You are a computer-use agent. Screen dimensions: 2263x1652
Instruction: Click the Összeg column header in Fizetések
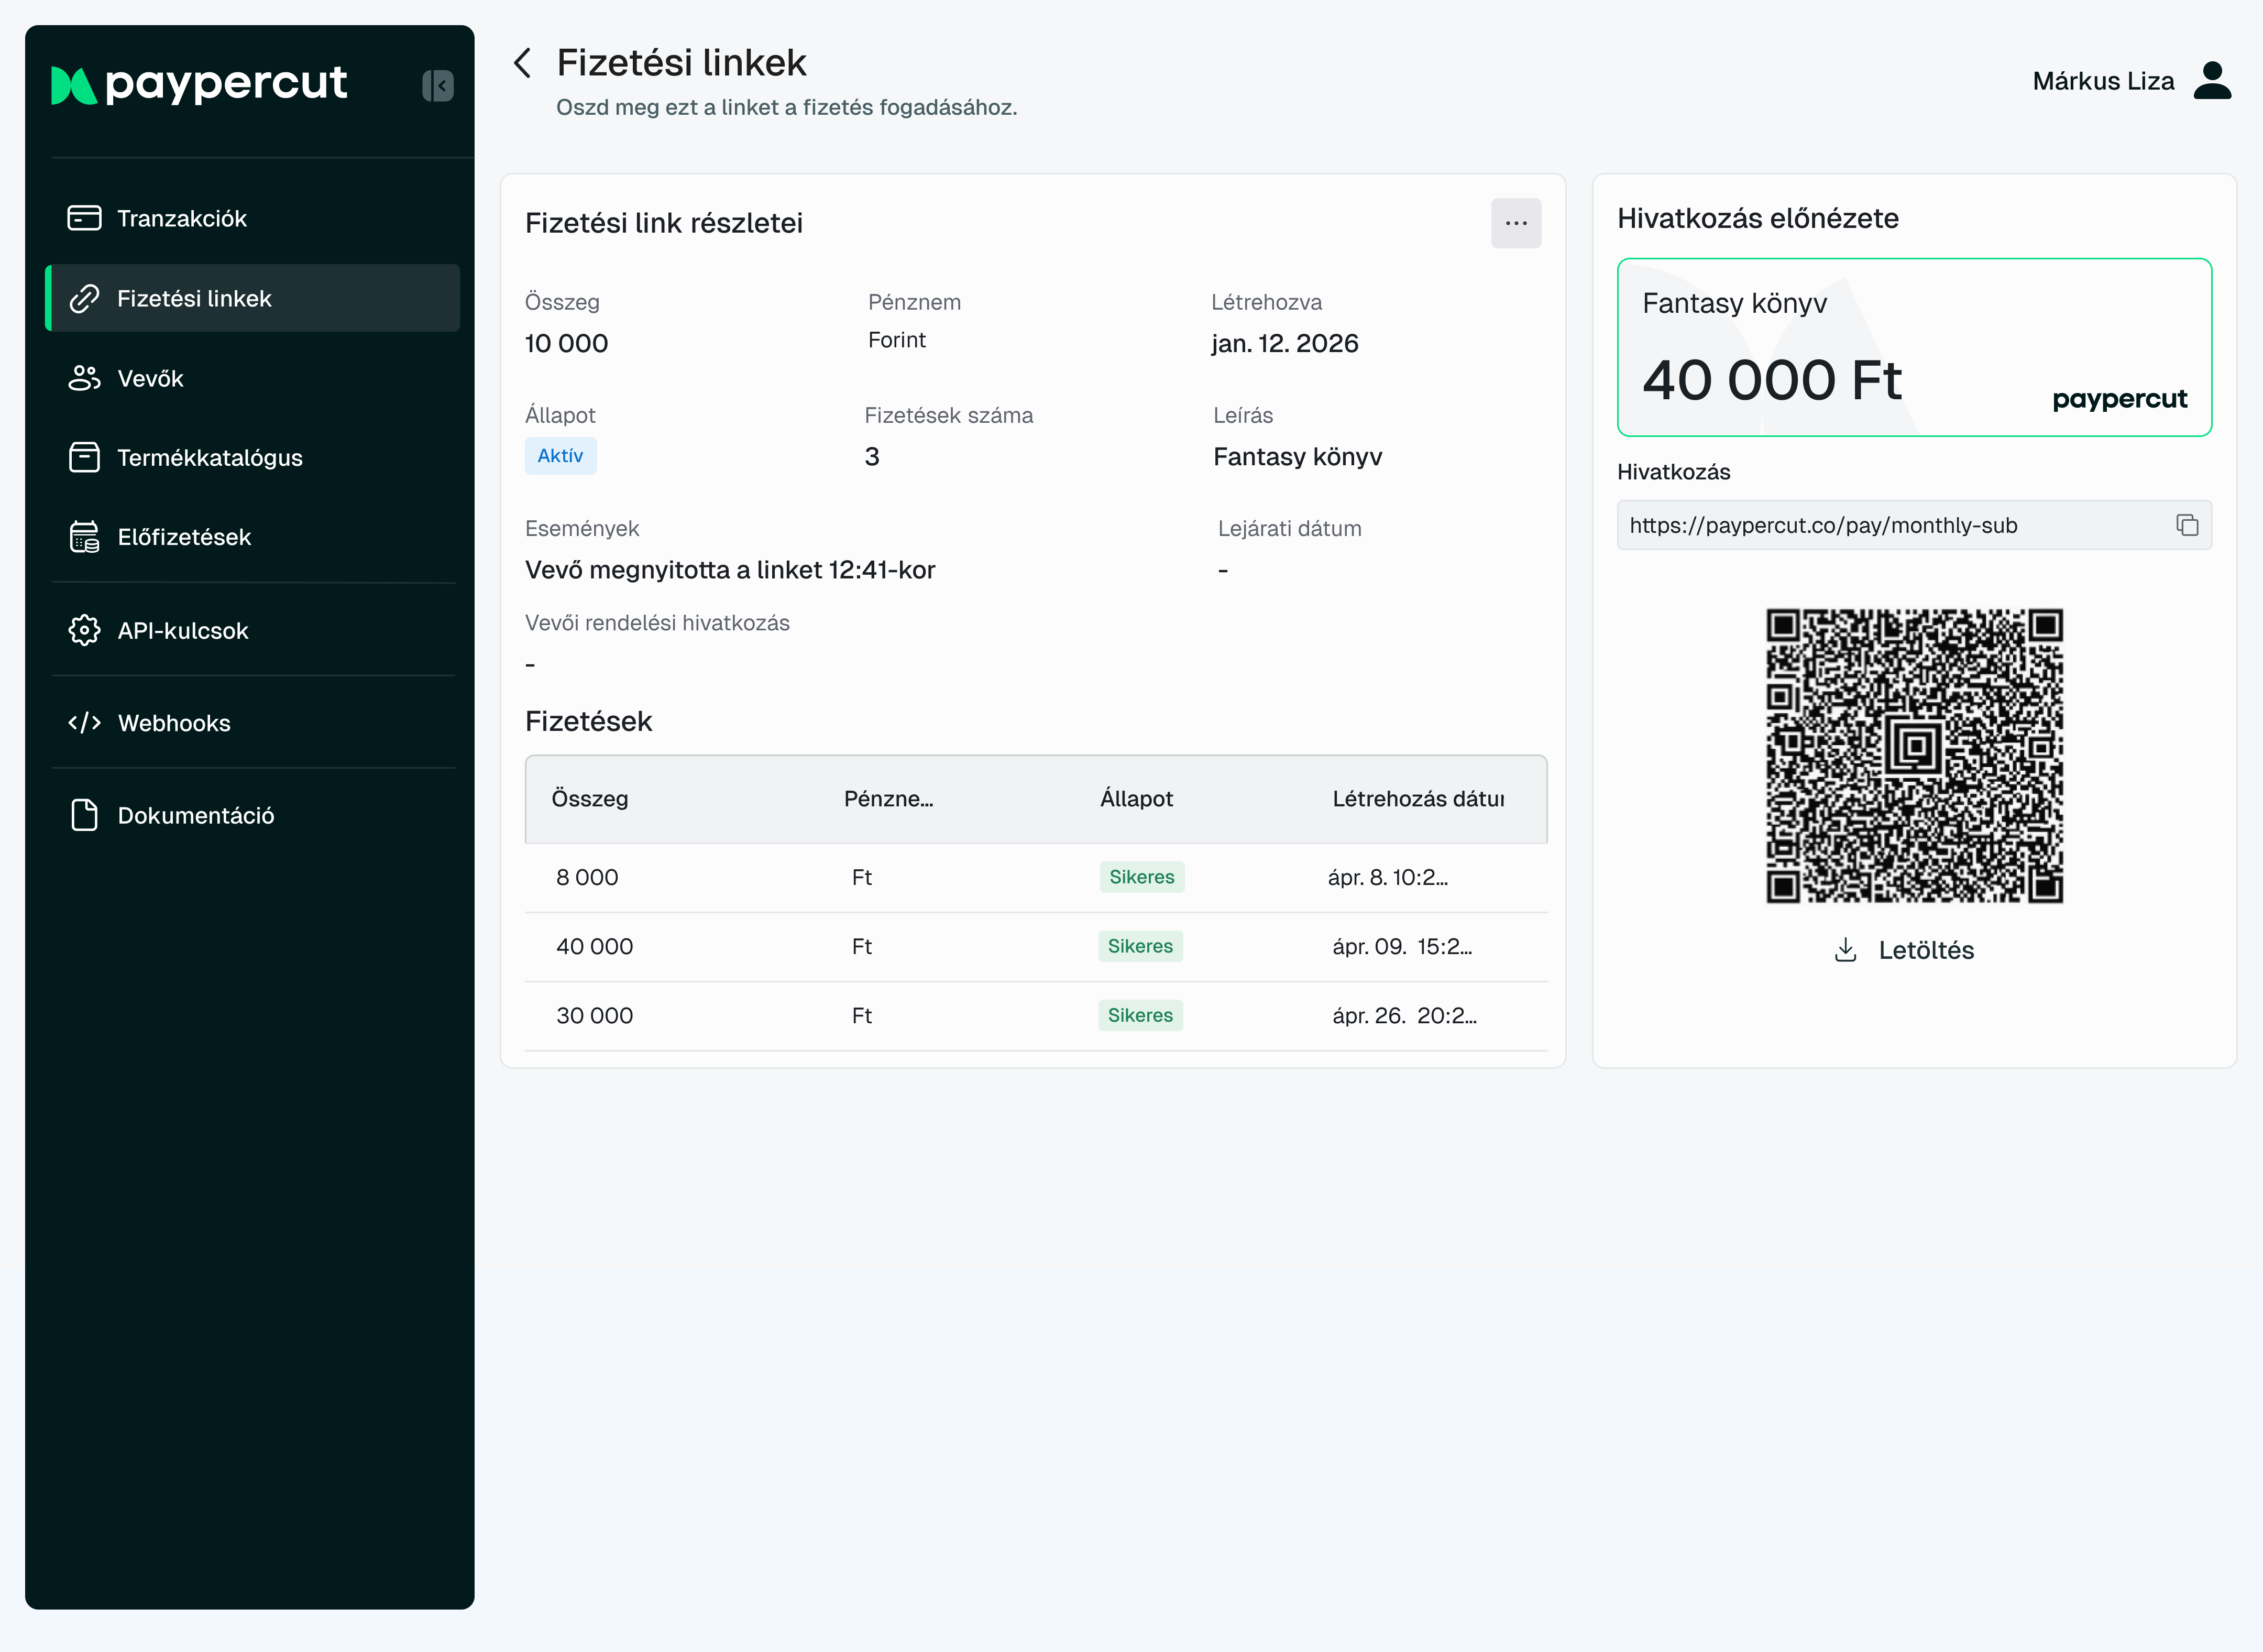click(x=590, y=798)
